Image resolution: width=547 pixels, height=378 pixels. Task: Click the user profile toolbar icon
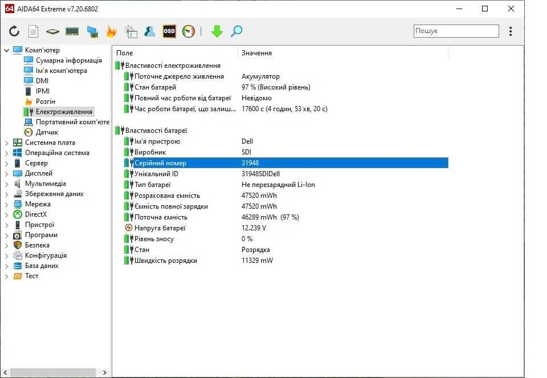150,31
